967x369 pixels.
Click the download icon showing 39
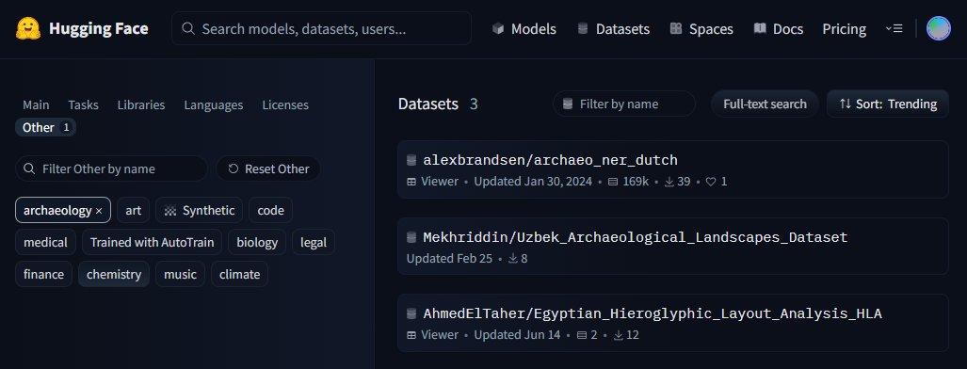tap(669, 182)
